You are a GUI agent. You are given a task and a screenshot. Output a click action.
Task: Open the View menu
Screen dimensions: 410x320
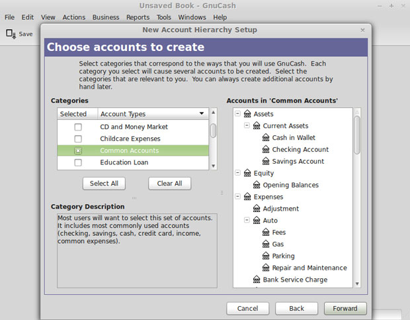[x=48, y=17]
